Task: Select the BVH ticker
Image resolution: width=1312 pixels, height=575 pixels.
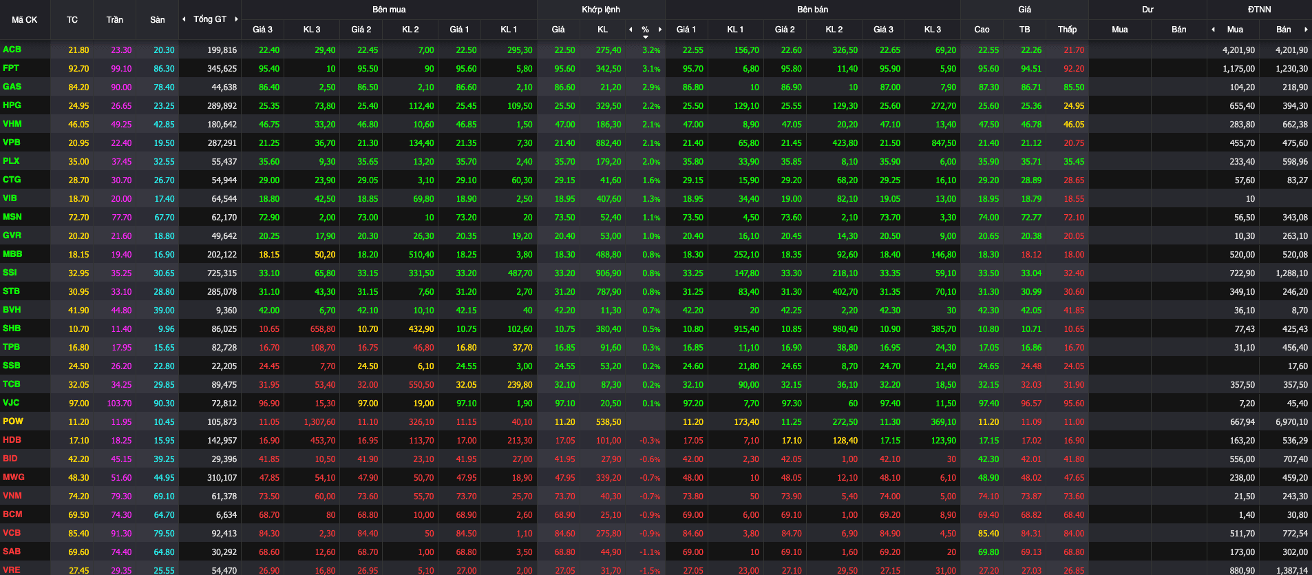Action: pyautogui.click(x=12, y=310)
